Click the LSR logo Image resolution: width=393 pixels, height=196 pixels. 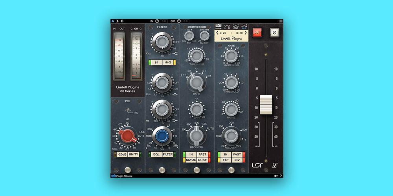tap(257, 165)
